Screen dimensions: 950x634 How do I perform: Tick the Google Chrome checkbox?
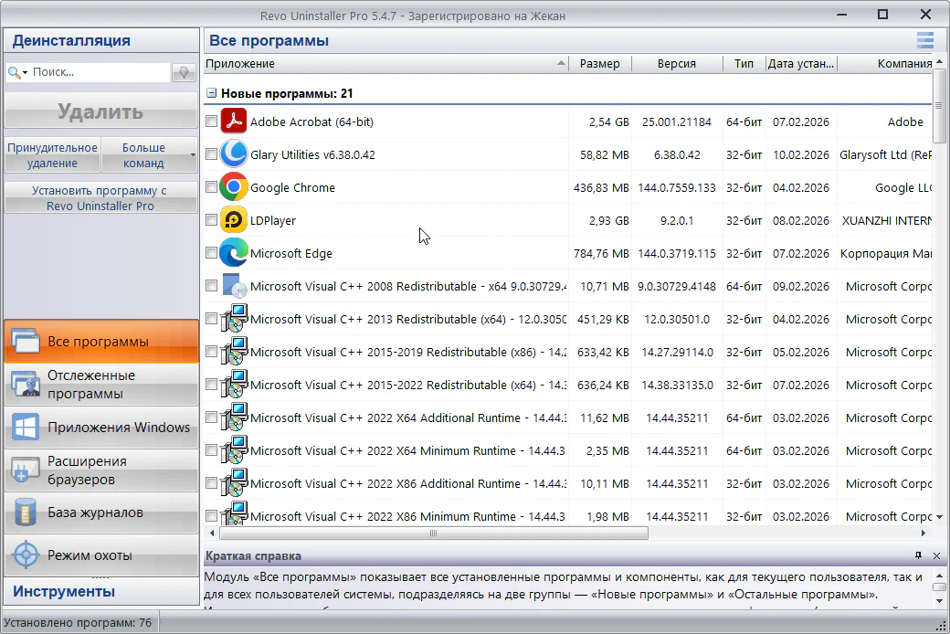(x=211, y=187)
